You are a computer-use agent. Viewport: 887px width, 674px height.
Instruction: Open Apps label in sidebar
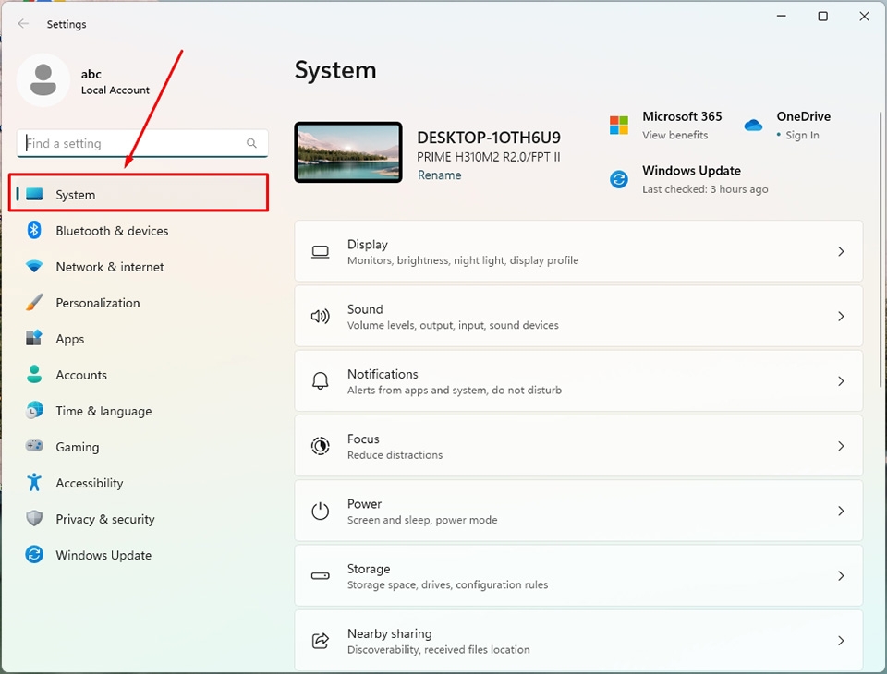pyautogui.click(x=70, y=339)
